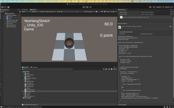Switch to the Project tab
Image resolution: width=174 pixels, height=108 pixels.
click(x=25, y=67)
